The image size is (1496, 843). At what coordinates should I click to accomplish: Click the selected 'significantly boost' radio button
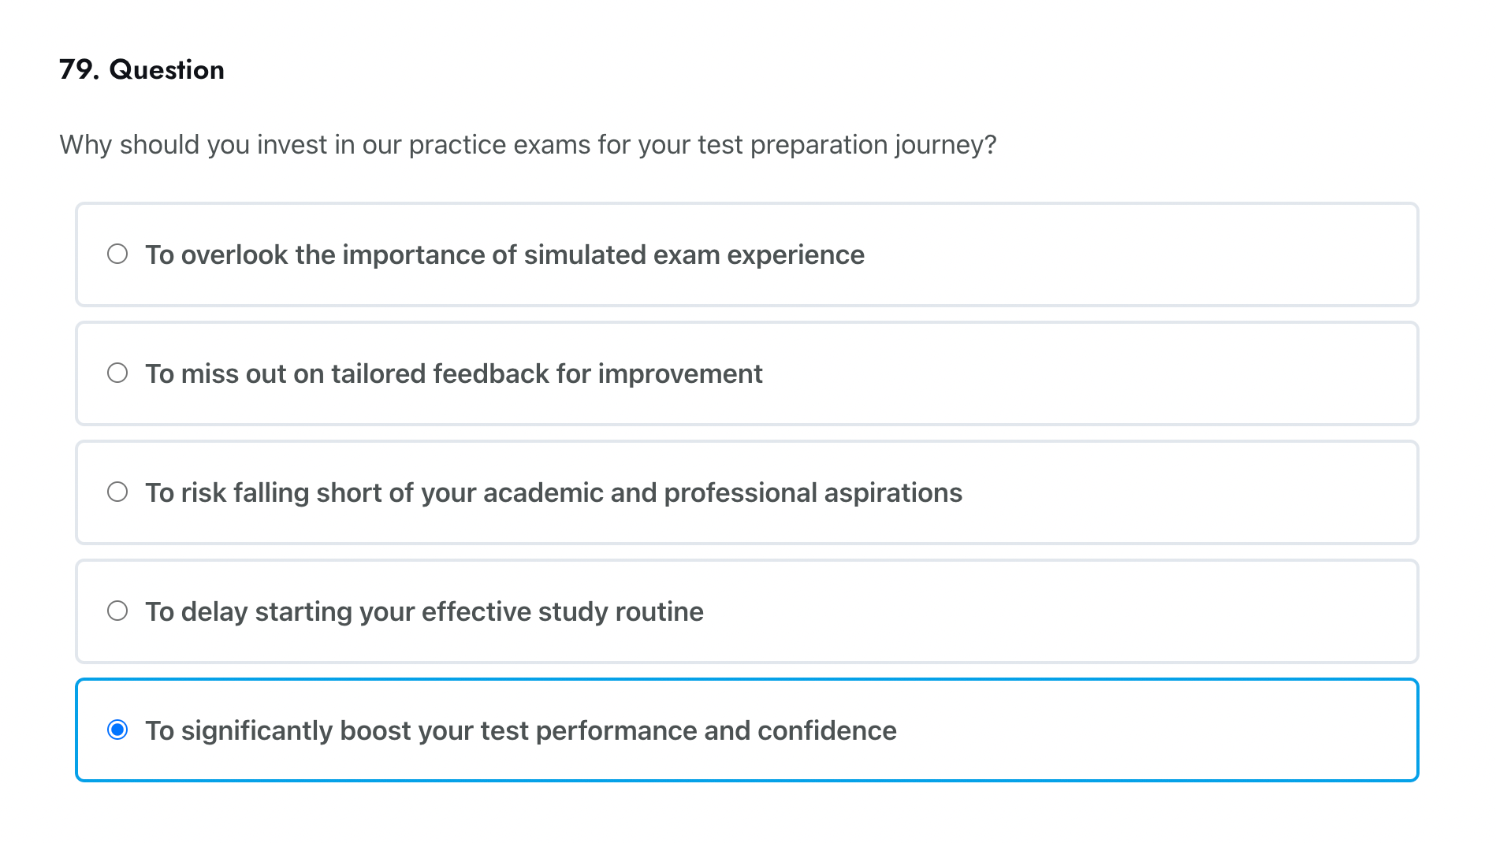coord(117,730)
